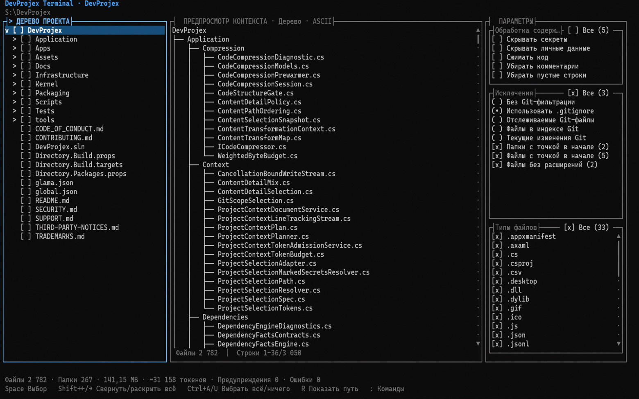Select Без Git-фильтрации radio option
Viewport: 639px width, 399px height.
(497, 102)
